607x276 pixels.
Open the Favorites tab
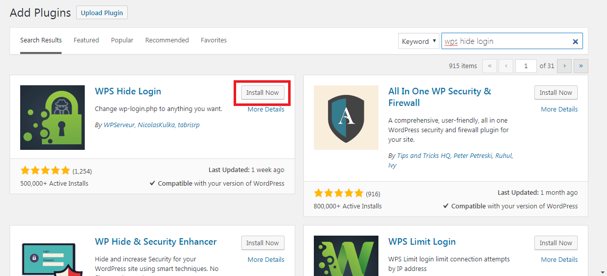214,40
